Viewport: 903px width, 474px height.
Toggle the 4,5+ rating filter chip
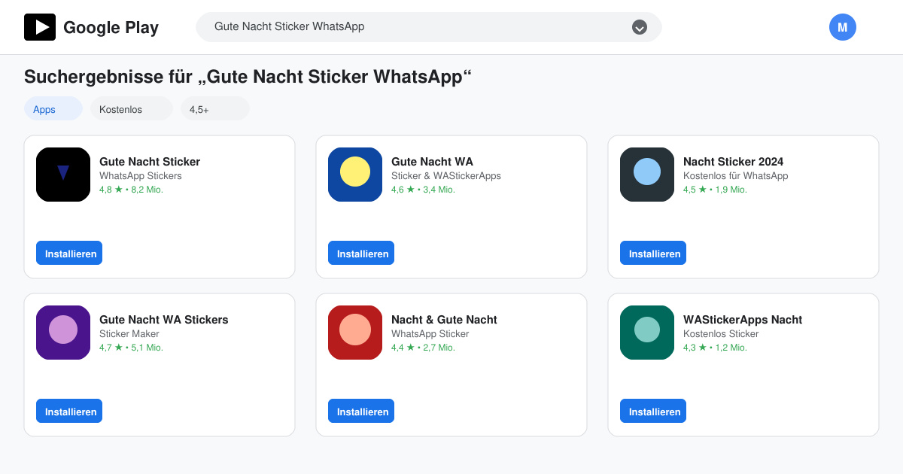[215, 108]
